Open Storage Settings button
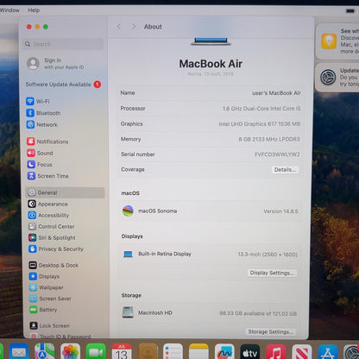 pos(270,331)
